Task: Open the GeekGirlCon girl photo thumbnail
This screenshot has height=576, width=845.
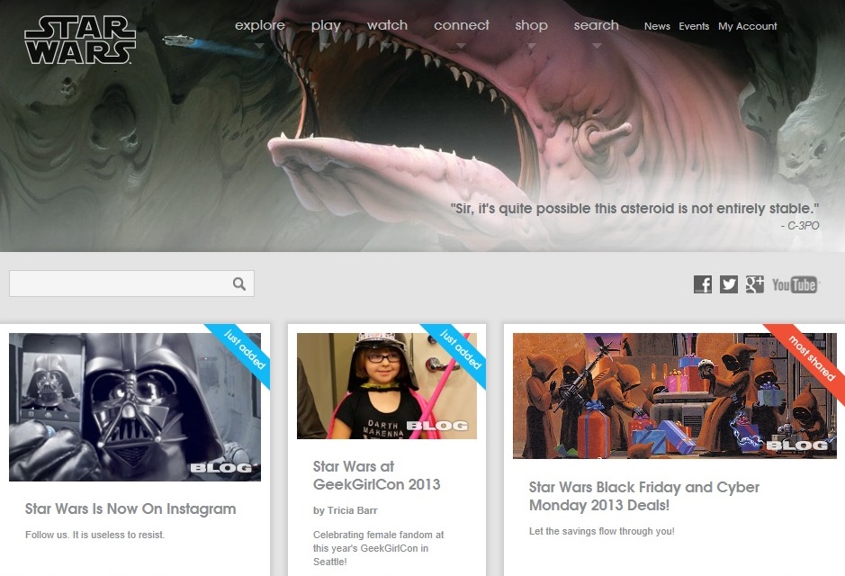Action: pos(387,386)
